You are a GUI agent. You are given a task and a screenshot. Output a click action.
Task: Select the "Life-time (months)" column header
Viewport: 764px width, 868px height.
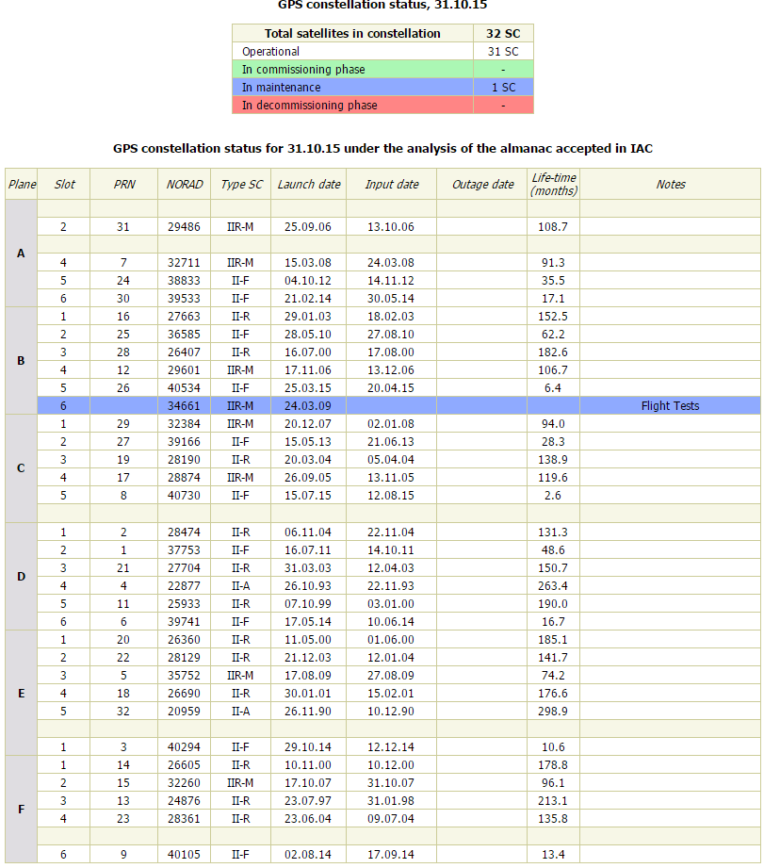click(x=554, y=184)
